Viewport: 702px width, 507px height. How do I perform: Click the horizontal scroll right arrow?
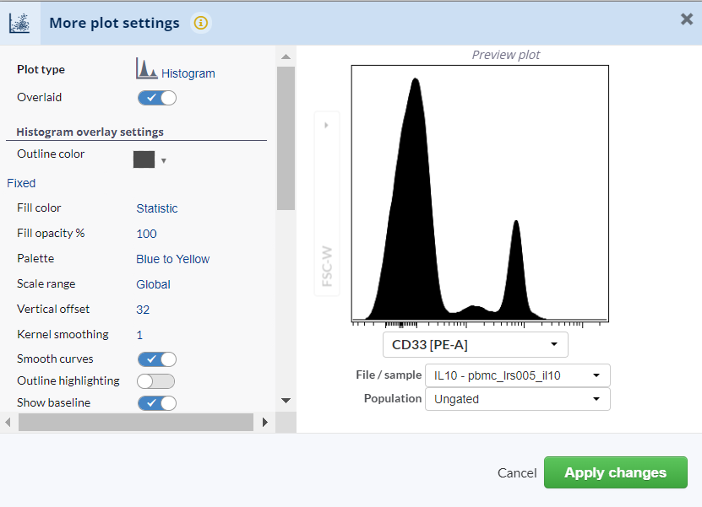[265, 422]
